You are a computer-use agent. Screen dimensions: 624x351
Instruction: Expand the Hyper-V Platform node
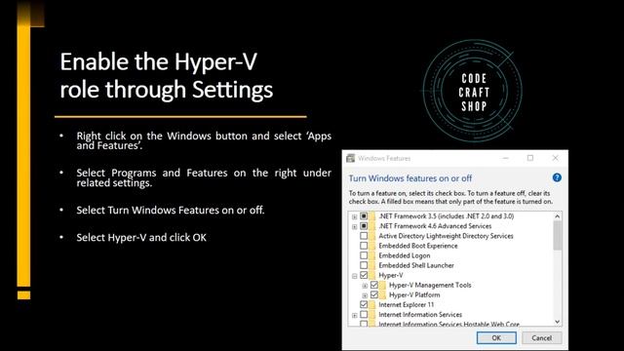[365, 295]
